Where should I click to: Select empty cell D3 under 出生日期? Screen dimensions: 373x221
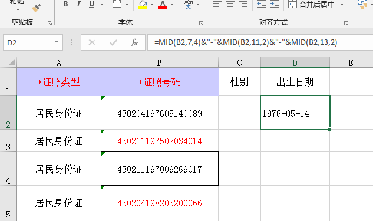click(x=295, y=141)
